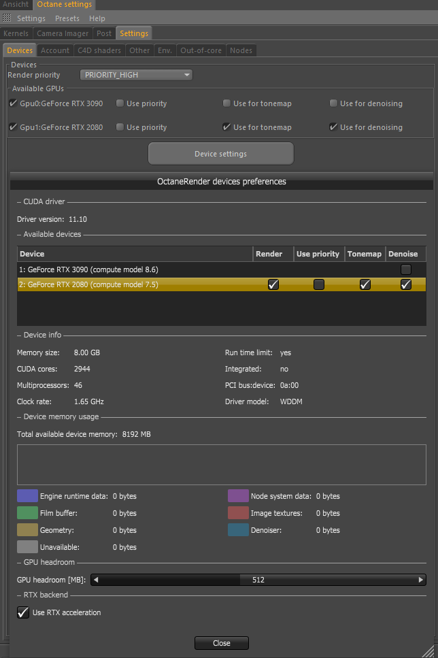This screenshot has height=658, width=438.
Task: Open the Help menu
Action: pos(97,18)
